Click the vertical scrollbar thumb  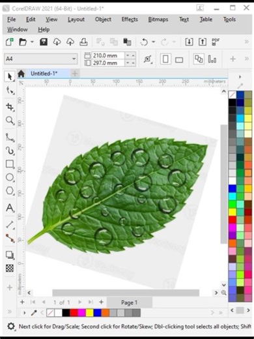(x=223, y=184)
